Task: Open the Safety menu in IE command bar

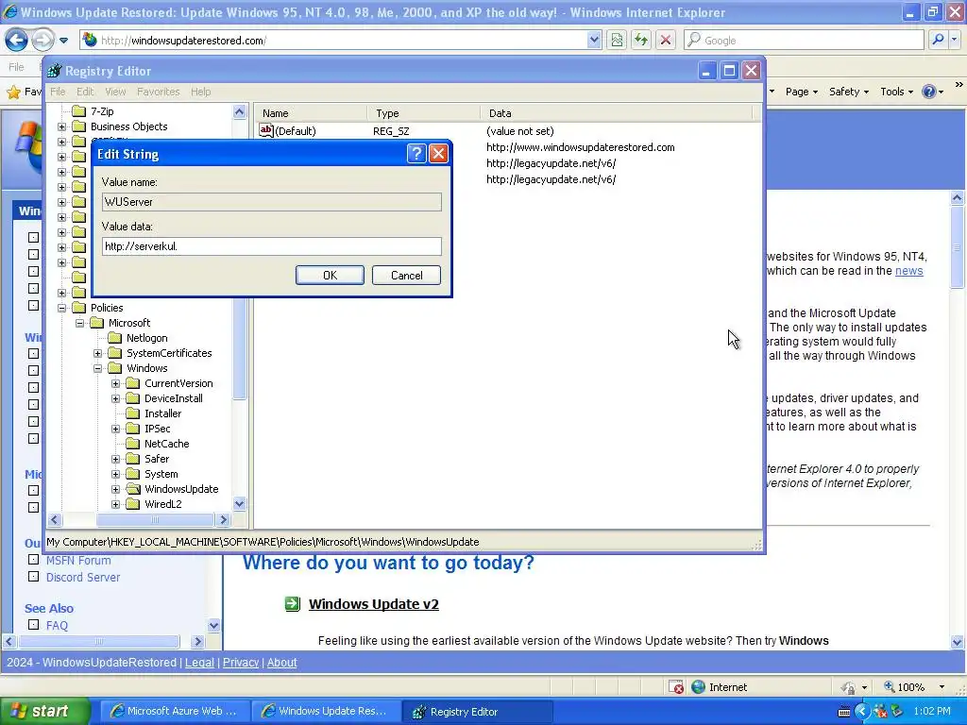Action: pos(849,92)
